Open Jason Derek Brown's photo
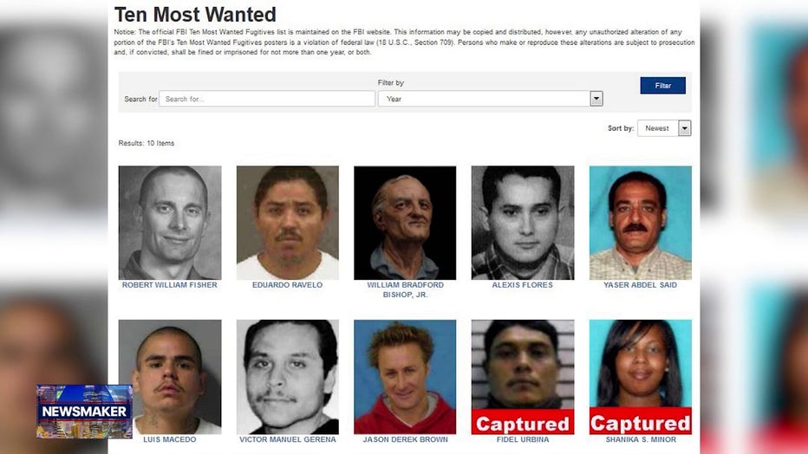This screenshot has height=454, width=808. 405,377
